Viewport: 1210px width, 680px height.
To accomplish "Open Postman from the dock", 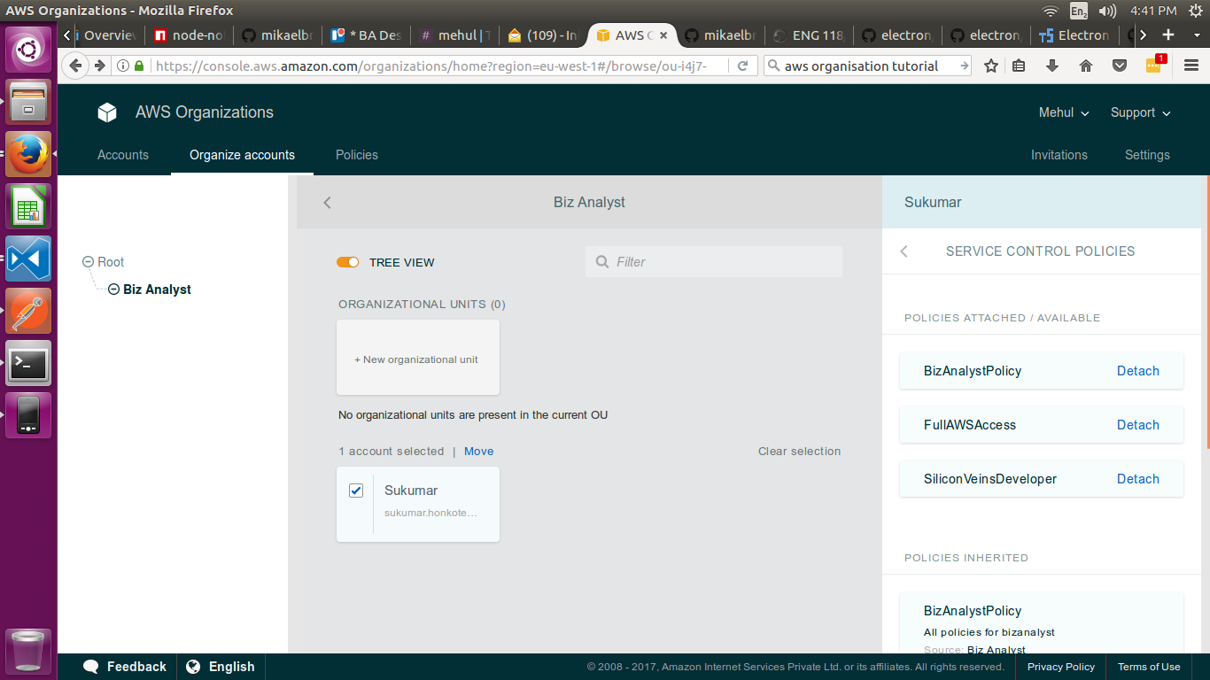I will [28, 311].
